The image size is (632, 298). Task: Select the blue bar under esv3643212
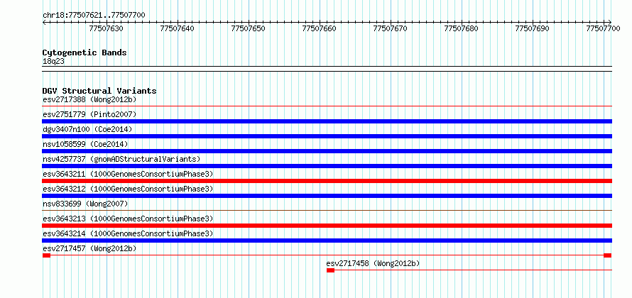[327, 196]
